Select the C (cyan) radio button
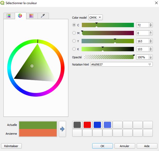Viewport: 159px width, 151px height. (74, 25)
